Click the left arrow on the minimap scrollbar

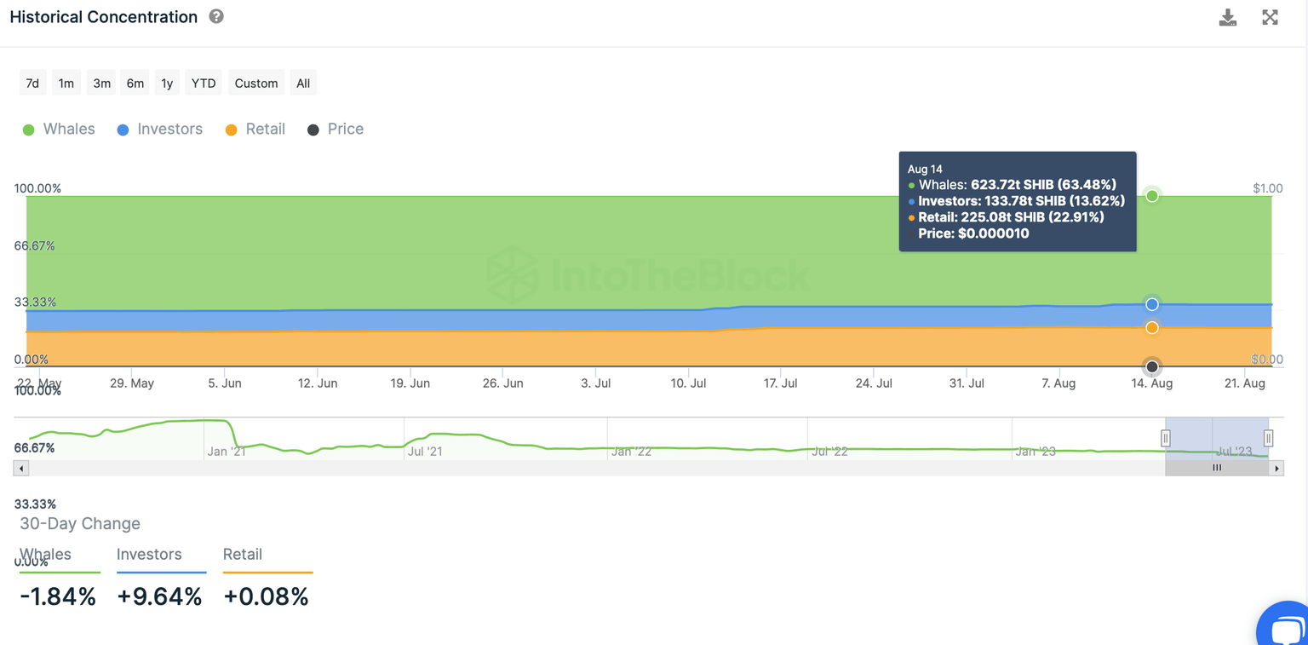pyautogui.click(x=20, y=468)
